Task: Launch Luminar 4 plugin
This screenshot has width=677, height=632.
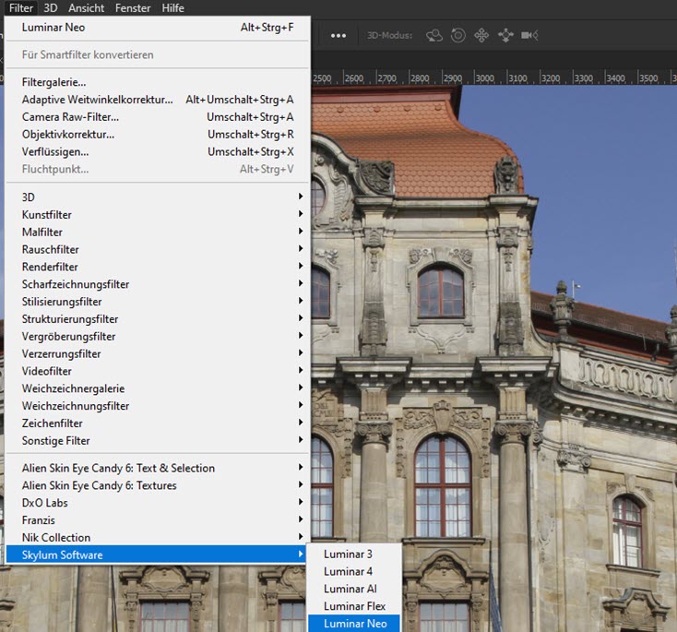Action: [x=354, y=571]
